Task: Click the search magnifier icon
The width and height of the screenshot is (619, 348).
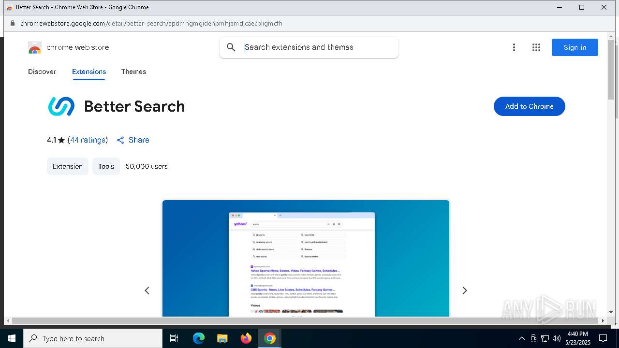Action: pos(231,47)
